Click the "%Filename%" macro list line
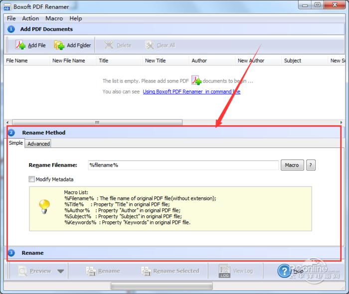 (x=140, y=198)
